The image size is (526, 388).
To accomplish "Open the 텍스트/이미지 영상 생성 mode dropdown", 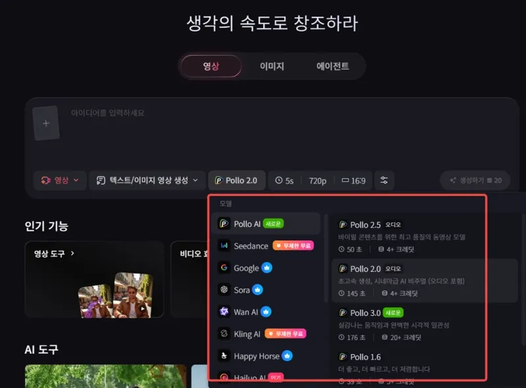I will 147,181.
